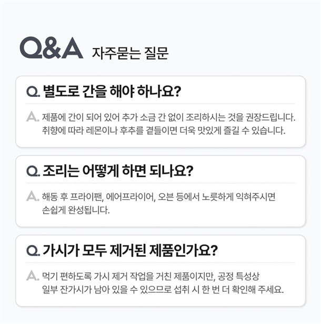Open the question 조리는 어떻게 하면 되나요?
321x324 pixels.
118,171
